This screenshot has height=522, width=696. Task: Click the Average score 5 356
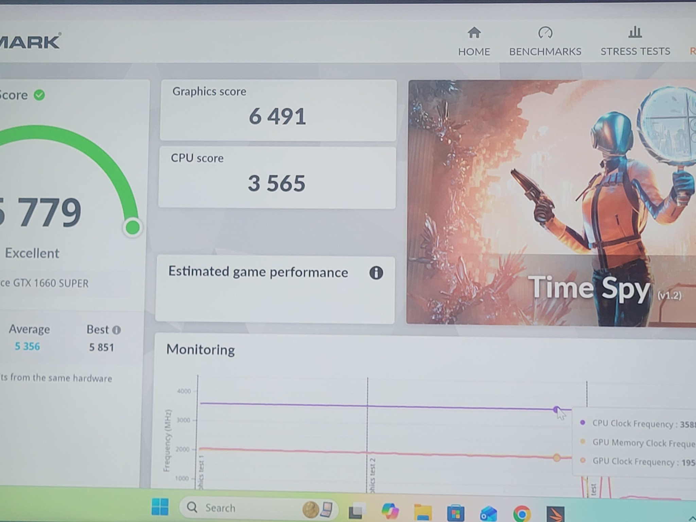pyautogui.click(x=27, y=346)
